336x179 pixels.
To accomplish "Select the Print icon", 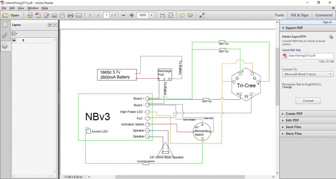I will [x=71, y=15].
